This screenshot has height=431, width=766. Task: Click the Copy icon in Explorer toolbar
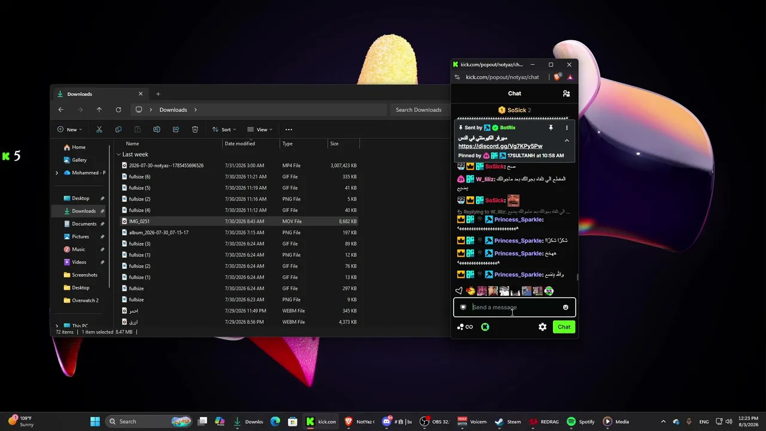[x=118, y=129]
